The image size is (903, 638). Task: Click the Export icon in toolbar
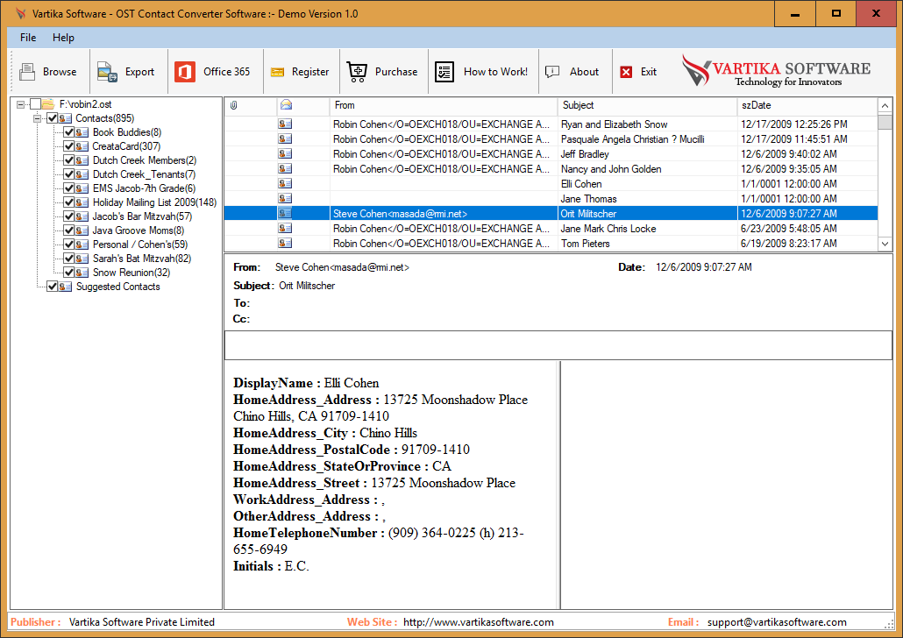click(x=107, y=72)
